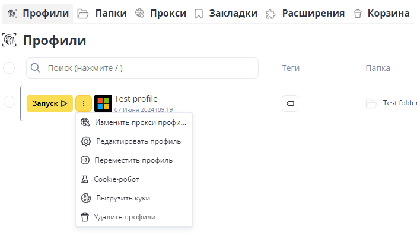Open the Закладки tab

(226, 14)
